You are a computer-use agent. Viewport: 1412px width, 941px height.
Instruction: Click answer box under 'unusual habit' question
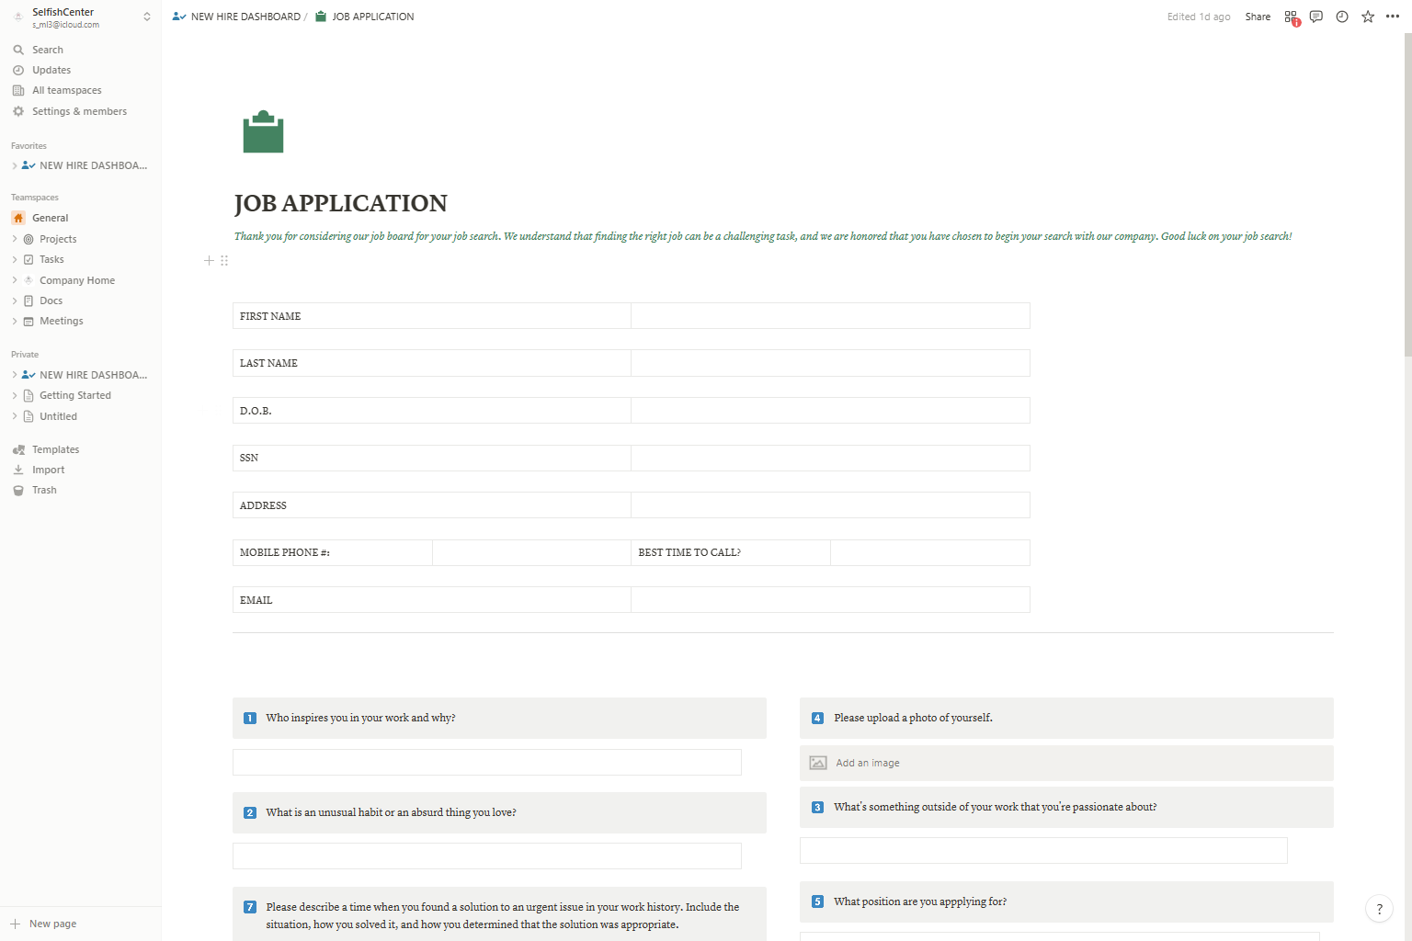[x=487, y=856]
